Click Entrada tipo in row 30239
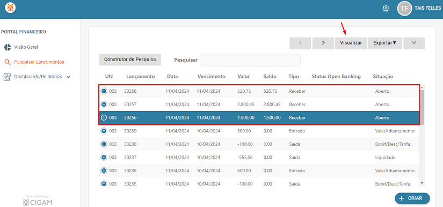Image resolution: width=443 pixels, height=207 pixels. click(296, 131)
